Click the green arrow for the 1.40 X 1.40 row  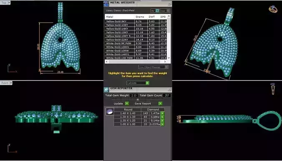pyautogui.click(x=162, y=113)
